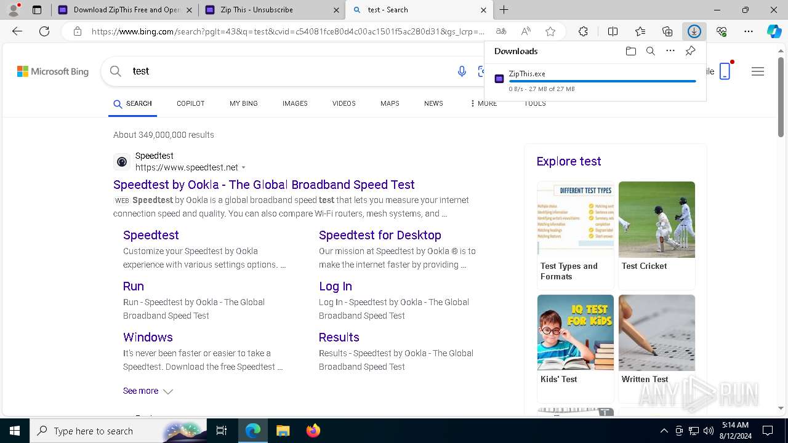The image size is (788, 443).
Task: Open the Collections icon
Action: coord(667,31)
